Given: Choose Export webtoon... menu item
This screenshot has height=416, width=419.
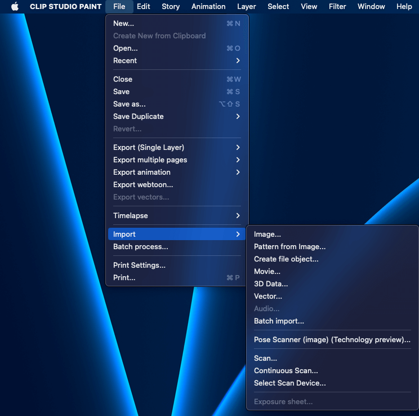Looking at the screenshot, I should (x=177, y=184).
